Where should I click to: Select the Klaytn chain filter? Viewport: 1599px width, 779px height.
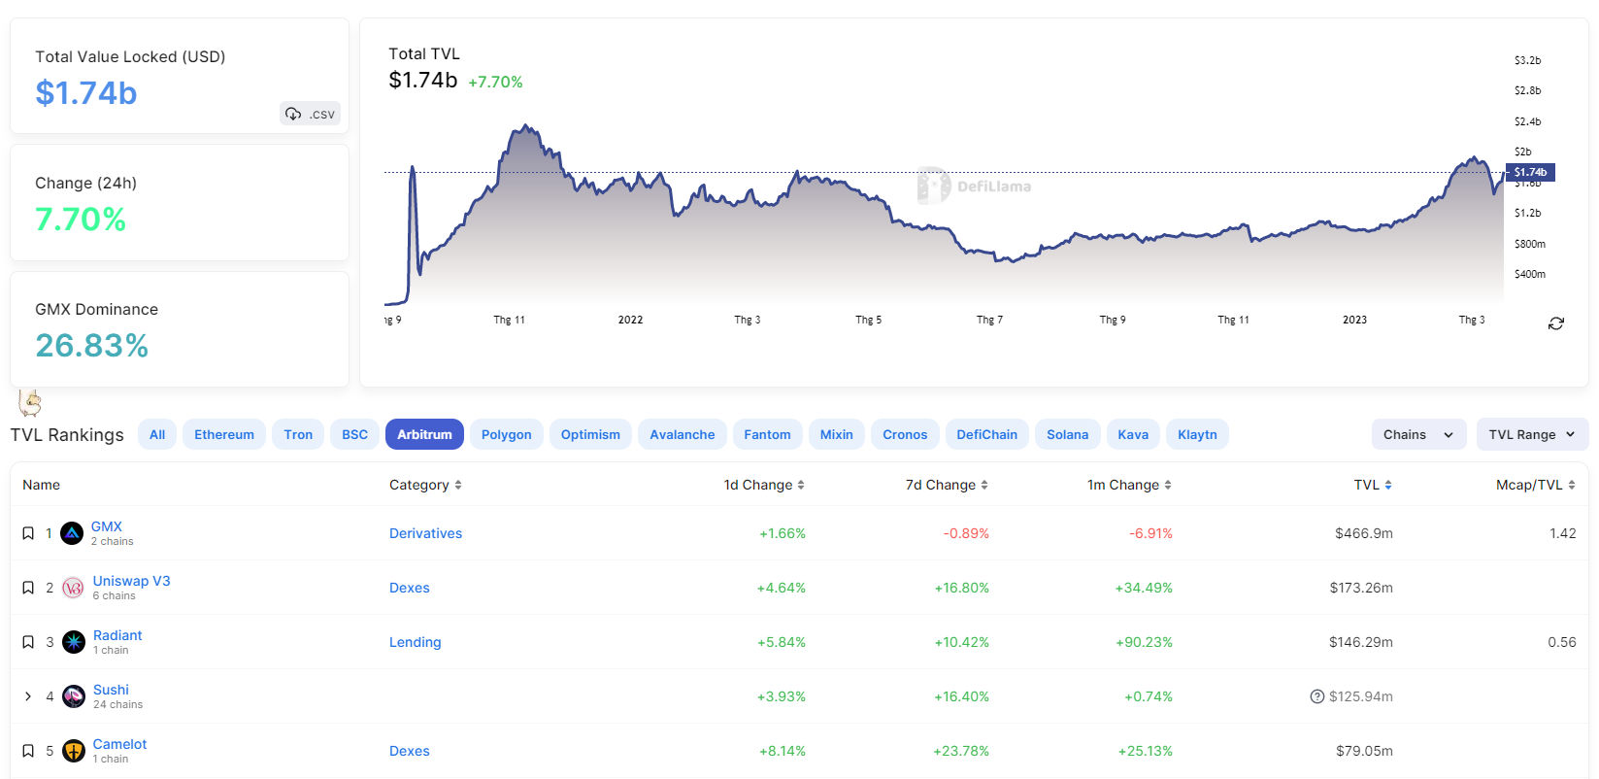[x=1197, y=434]
